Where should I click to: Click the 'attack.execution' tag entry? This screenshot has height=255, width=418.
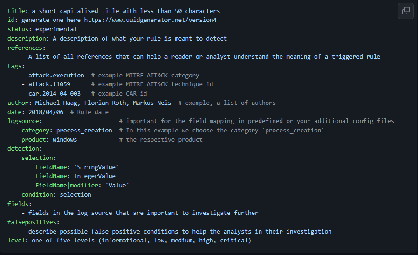click(56, 75)
